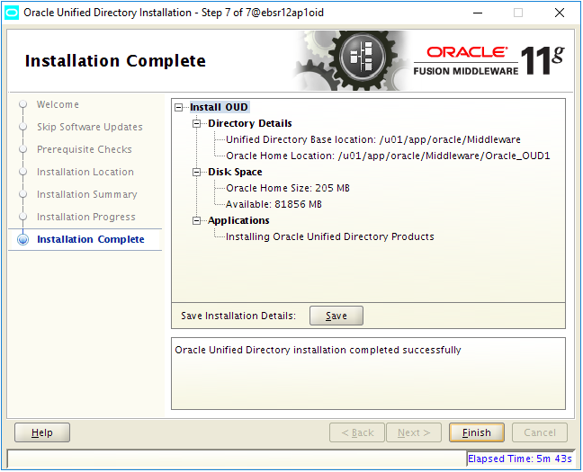583x472 pixels.
Task: Click the Oracle Fusion Middleware 11g logo
Action: click(489, 60)
